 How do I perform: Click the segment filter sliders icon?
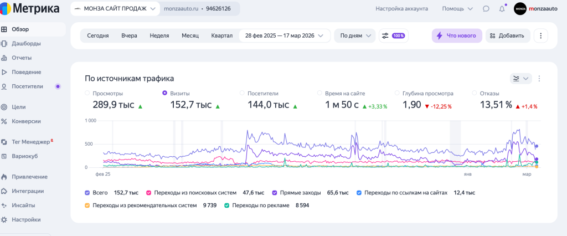pos(385,35)
